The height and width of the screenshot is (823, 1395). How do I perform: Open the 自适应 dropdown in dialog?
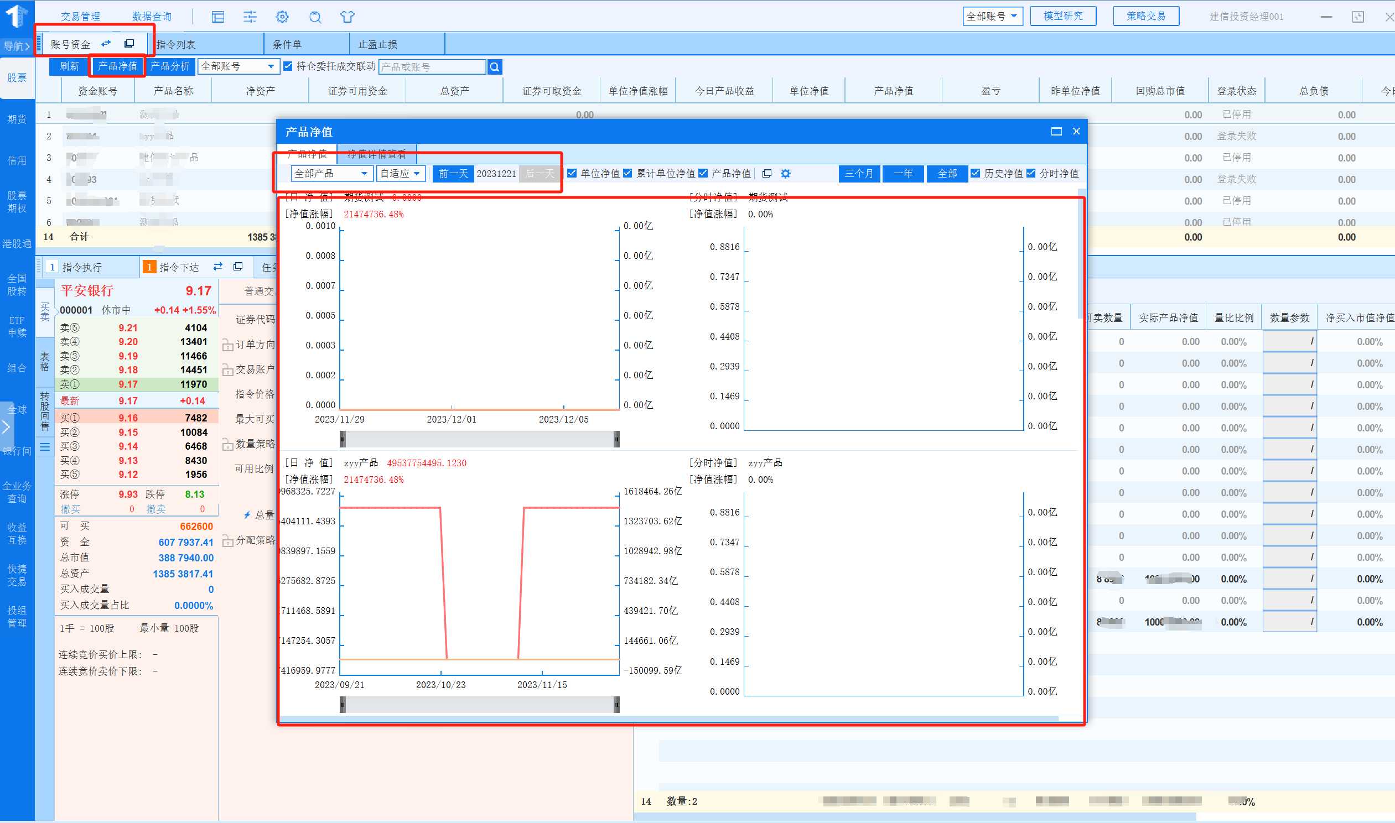[x=401, y=174]
